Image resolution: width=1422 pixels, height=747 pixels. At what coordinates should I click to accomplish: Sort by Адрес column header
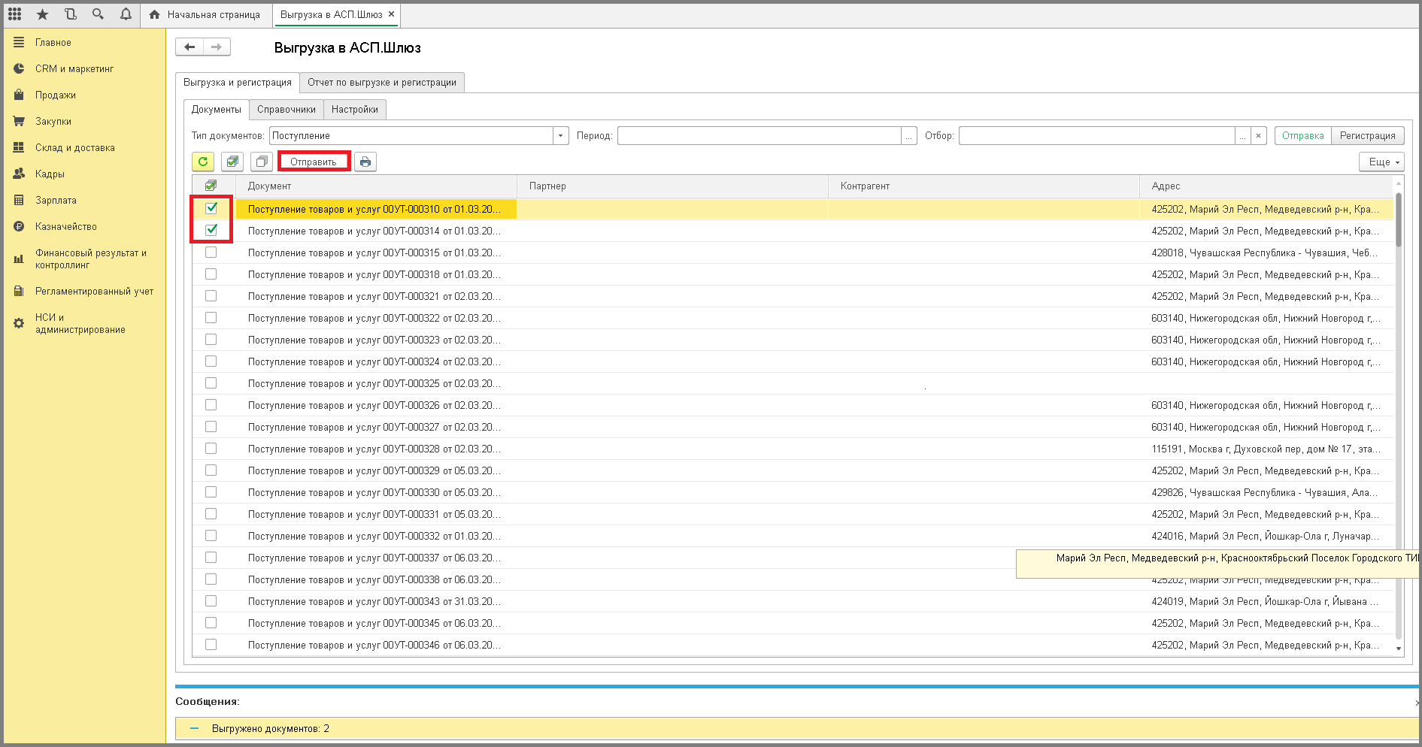click(x=1267, y=186)
